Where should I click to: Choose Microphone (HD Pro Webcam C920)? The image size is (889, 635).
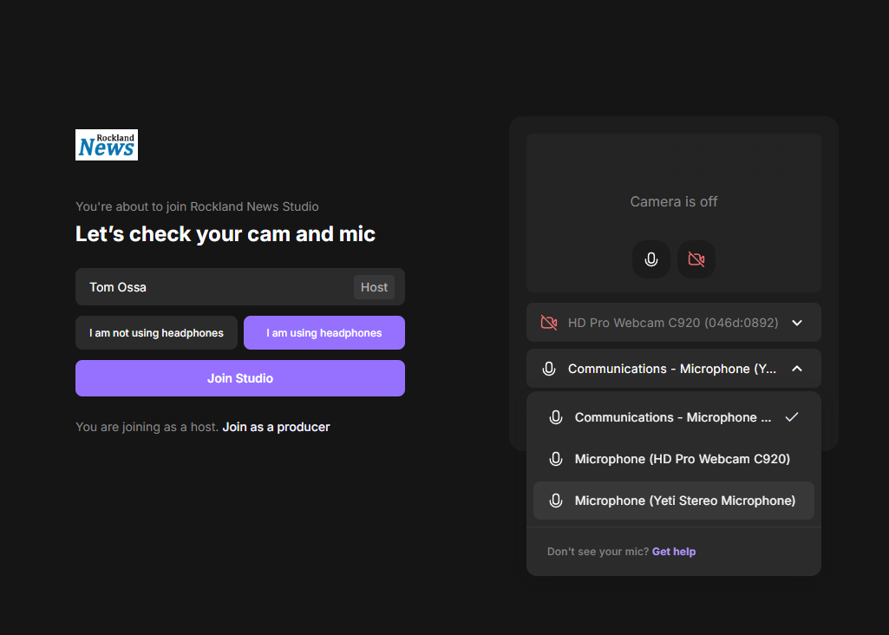coord(682,459)
